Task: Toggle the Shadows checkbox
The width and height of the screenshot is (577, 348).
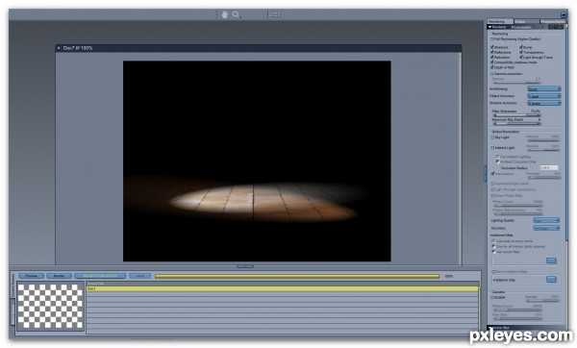Action: click(x=491, y=47)
